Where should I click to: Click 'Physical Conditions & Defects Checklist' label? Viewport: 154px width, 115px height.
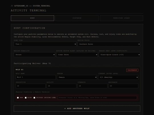(33, 92)
